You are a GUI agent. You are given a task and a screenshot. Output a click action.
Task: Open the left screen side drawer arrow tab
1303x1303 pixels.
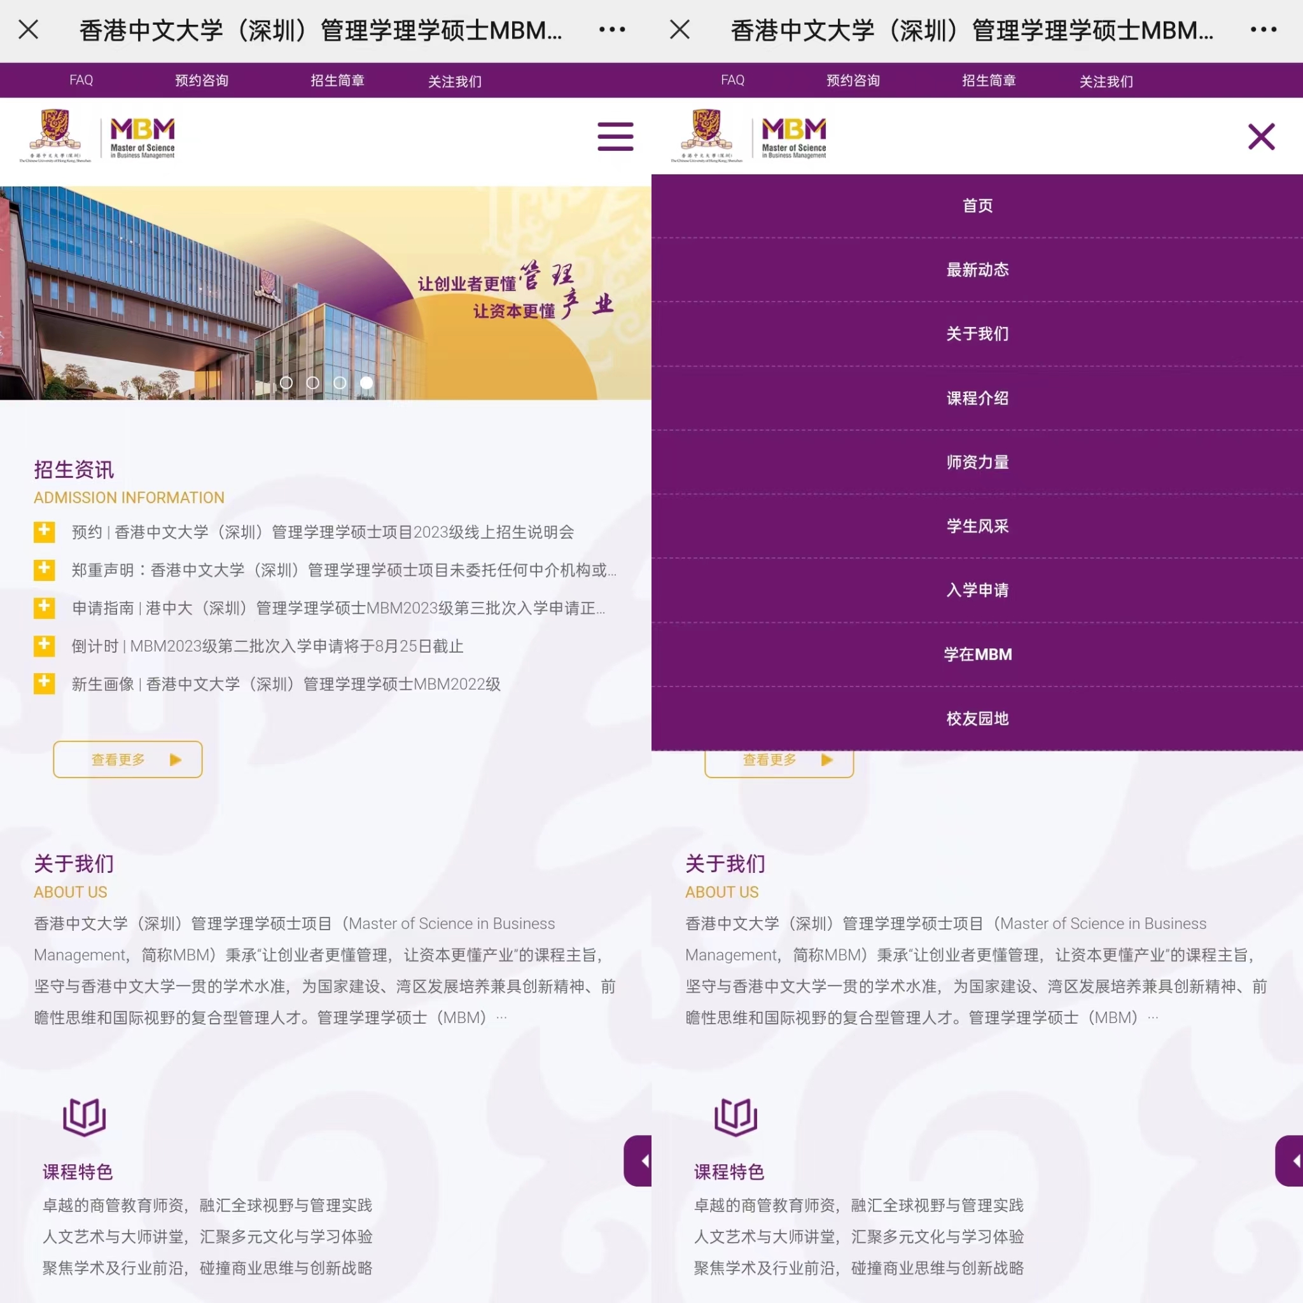(x=639, y=1160)
